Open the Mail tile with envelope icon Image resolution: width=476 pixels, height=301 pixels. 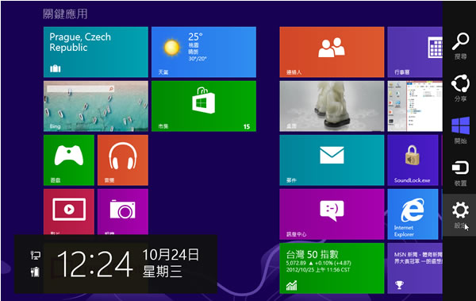pos(332,160)
